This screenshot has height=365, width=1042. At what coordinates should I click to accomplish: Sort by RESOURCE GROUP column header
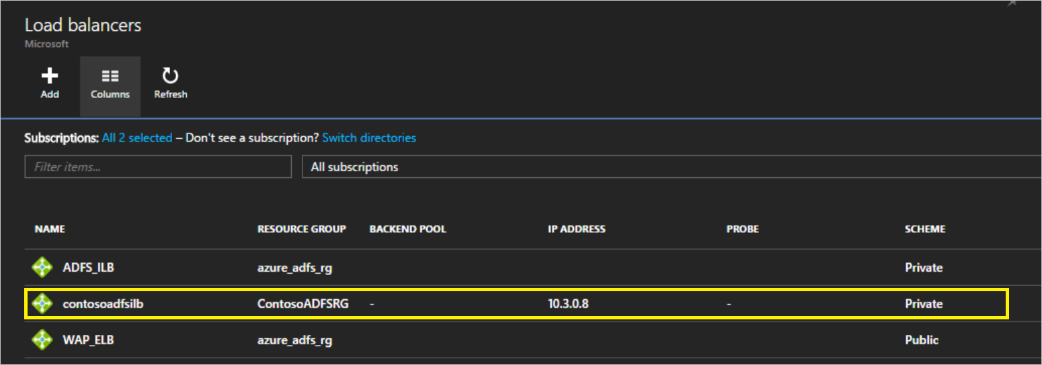click(302, 229)
